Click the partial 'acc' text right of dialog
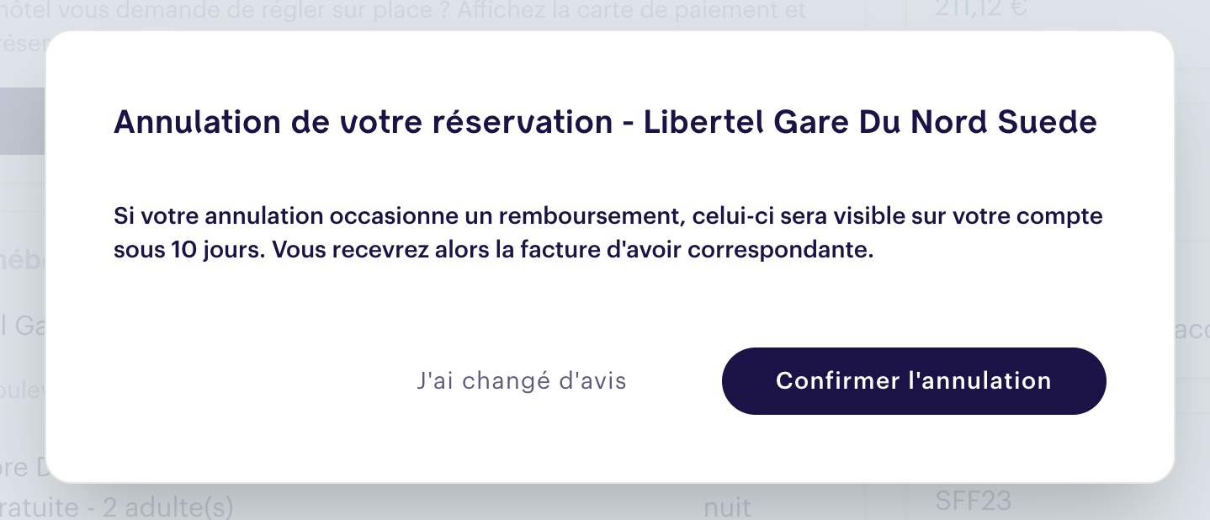The image size is (1210, 520). pos(1191,332)
